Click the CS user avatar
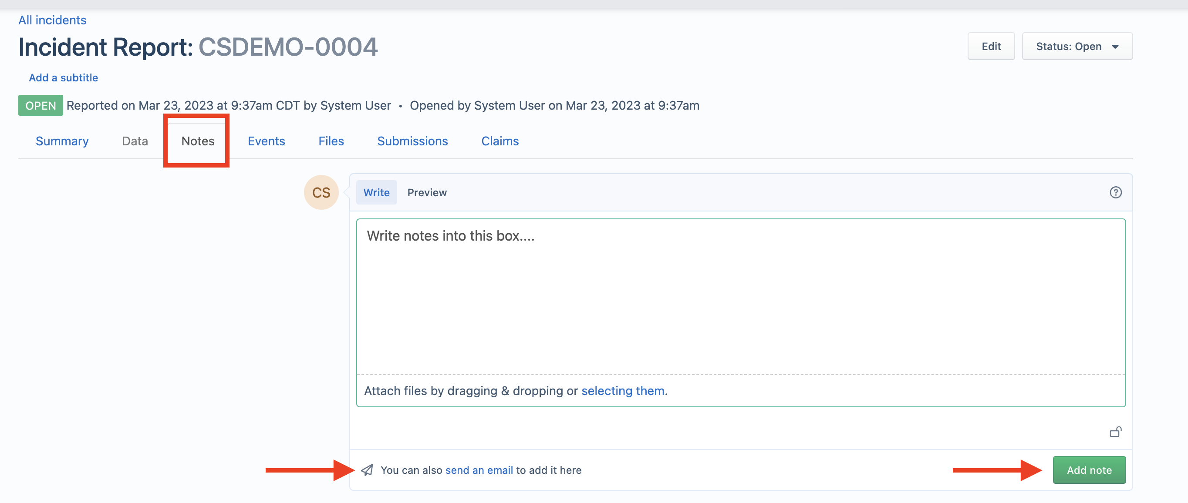Viewport: 1188px width, 503px height. pos(321,192)
